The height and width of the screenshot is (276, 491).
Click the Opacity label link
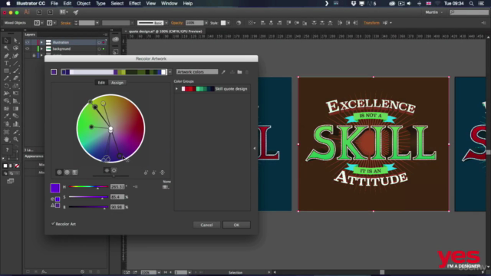[x=177, y=23]
